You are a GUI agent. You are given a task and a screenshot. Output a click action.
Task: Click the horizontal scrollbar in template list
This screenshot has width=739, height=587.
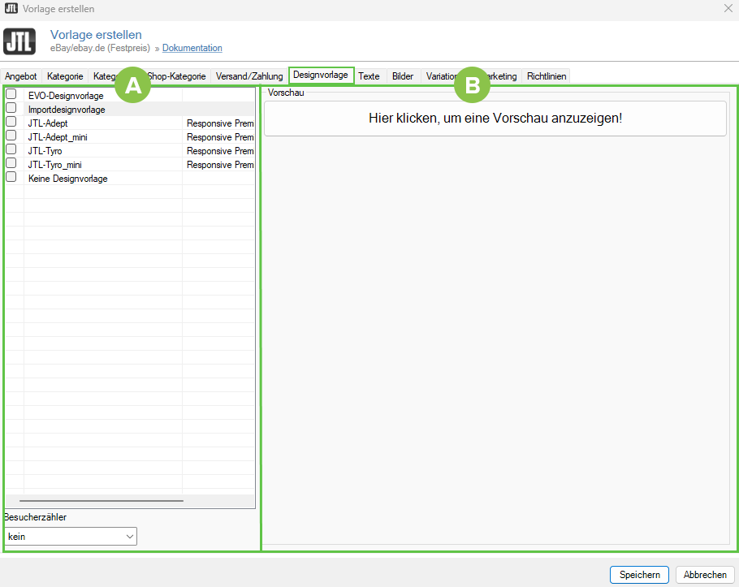point(102,501)
